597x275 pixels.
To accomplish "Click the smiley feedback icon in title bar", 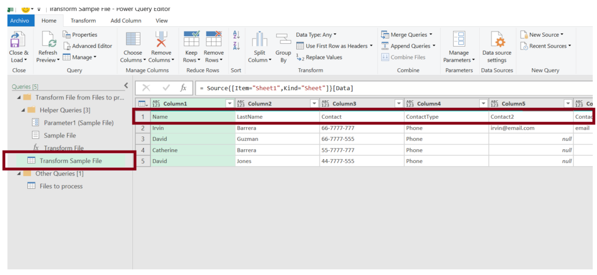I will click(x=26, y=8).
